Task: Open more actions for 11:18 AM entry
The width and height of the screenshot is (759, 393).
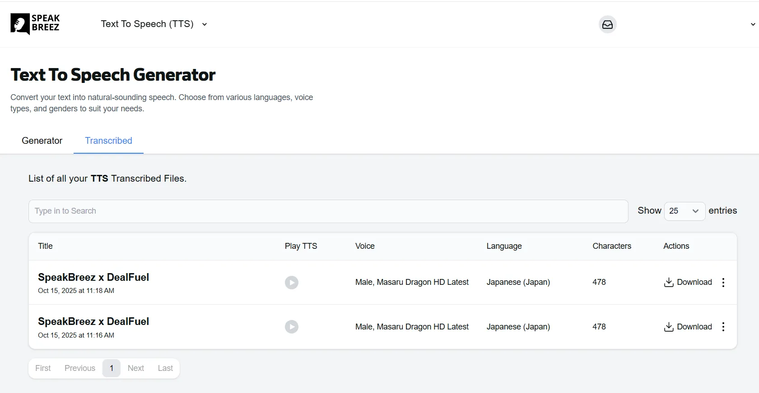Action: (723, 283)
